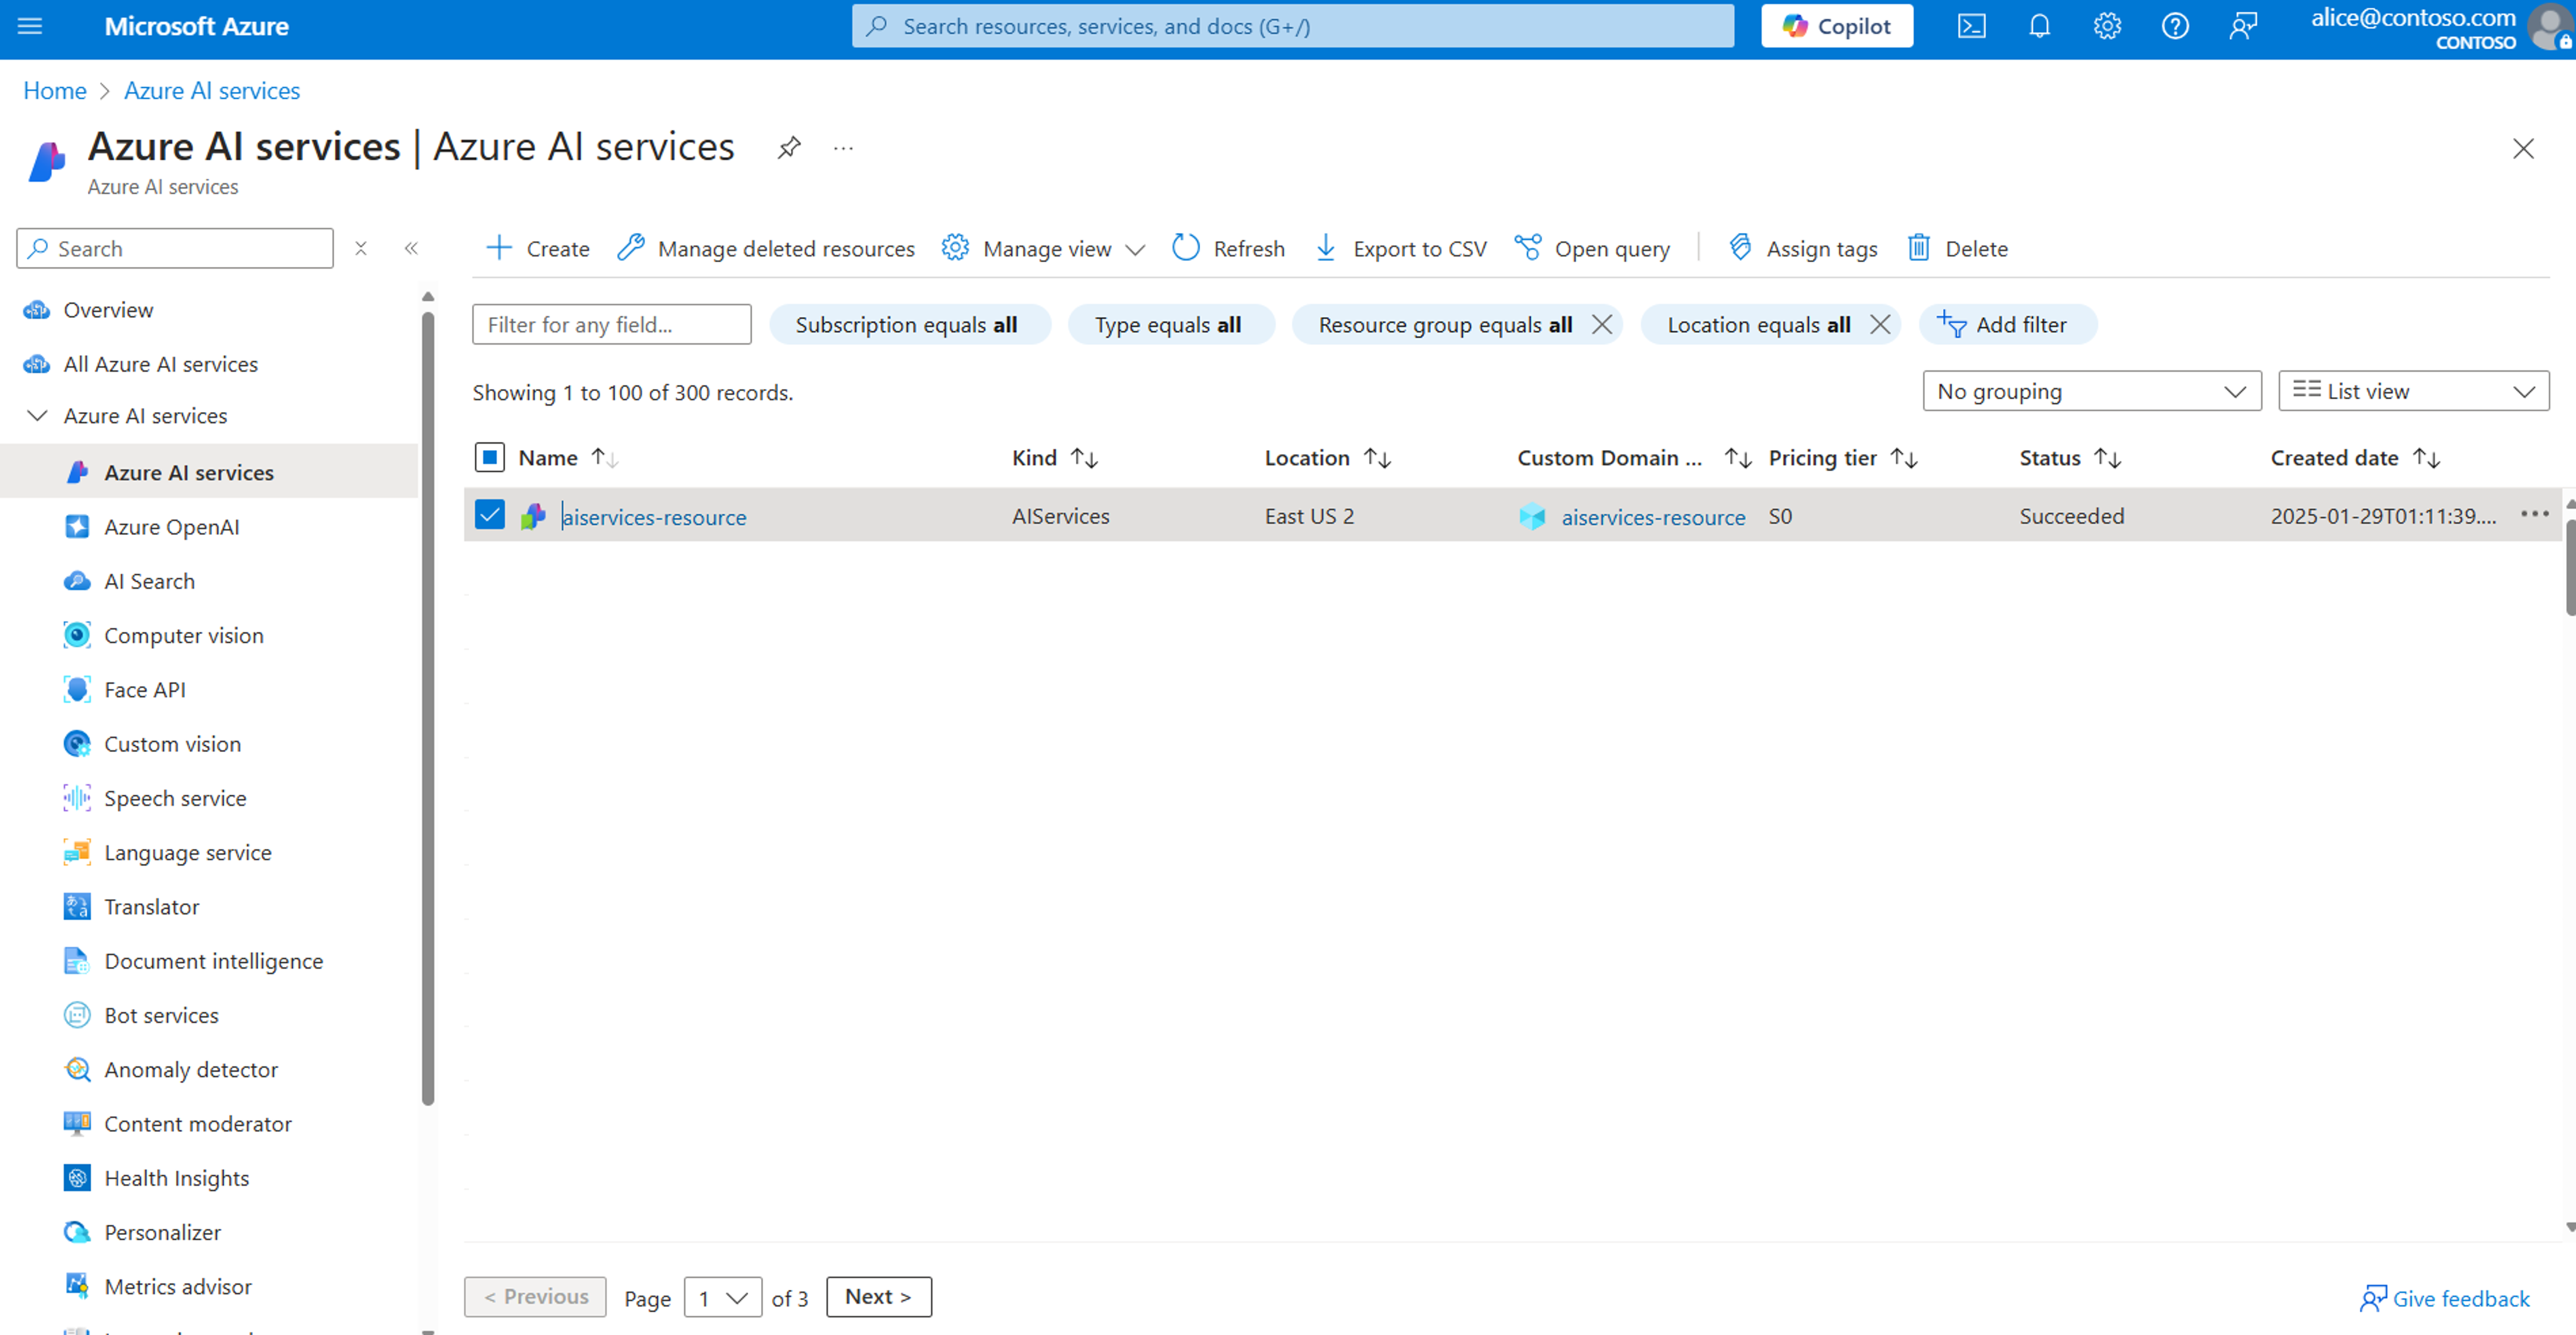The height and width of the screenshot is (1335, 2576).
Task: Open the notifications bell
Action: pyautogui.click(x=2039, y=26)
